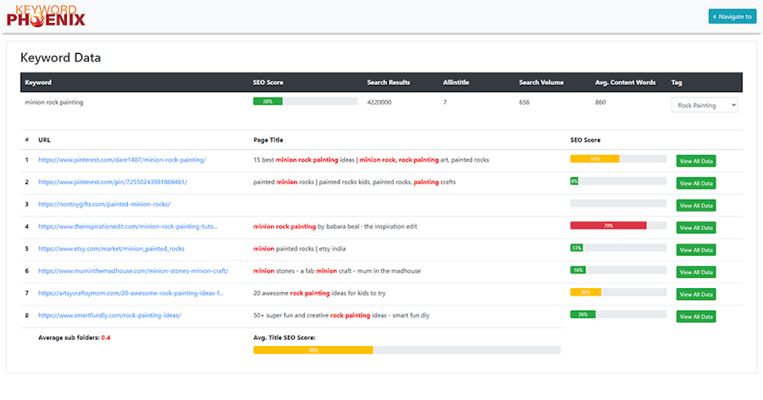View All Data for the etsy.com row
The image size is (763, 400).
click(x=695, y=250)
